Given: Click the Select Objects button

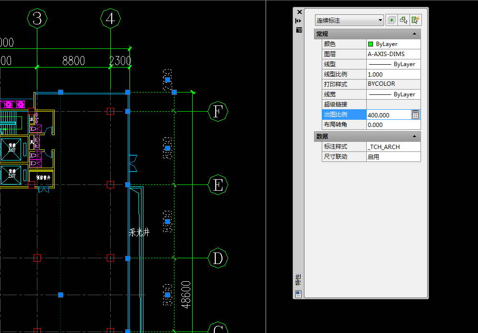Looking at the screenshot, I should (x=404, y=20).
